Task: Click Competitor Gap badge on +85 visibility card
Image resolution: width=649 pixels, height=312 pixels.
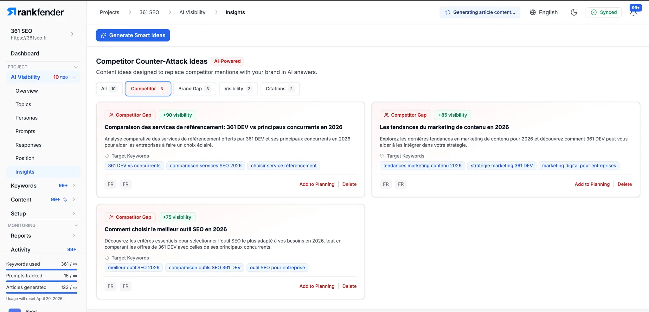Action: (405, 115)
